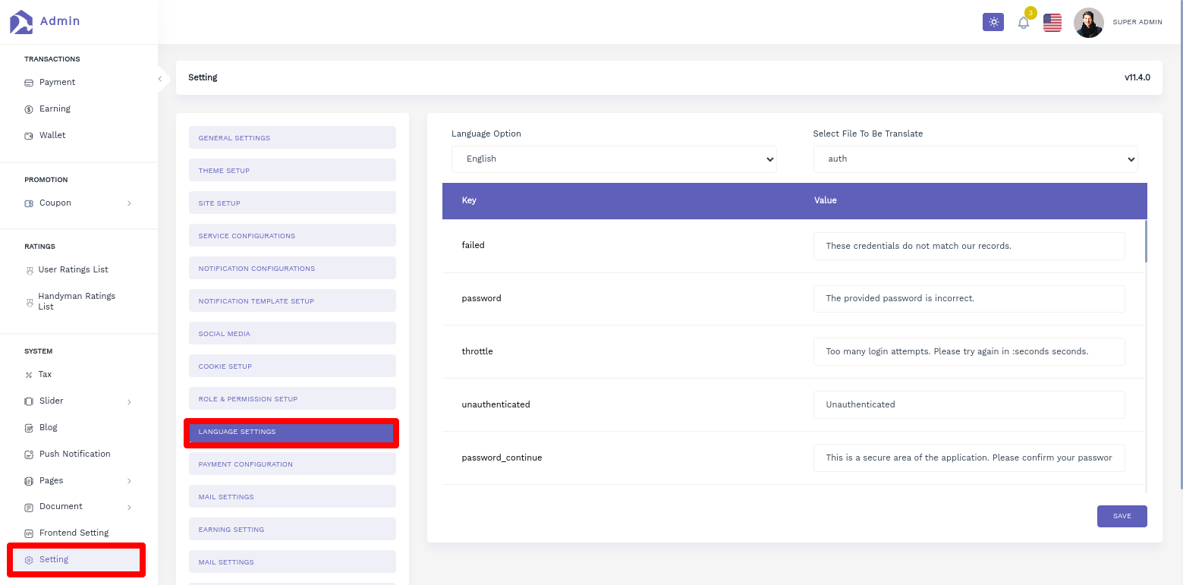The width and height of the screenshot is (1183, 585).
Task: Click the Slider icon in sidebar
Action: pyautogui.click(x=29, y=401)
